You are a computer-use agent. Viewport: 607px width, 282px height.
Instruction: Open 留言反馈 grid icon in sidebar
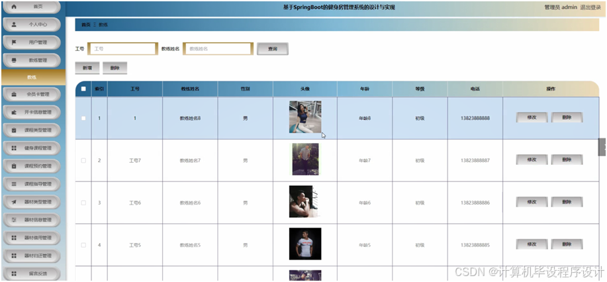pyautogui.click(x=14, y=273)
